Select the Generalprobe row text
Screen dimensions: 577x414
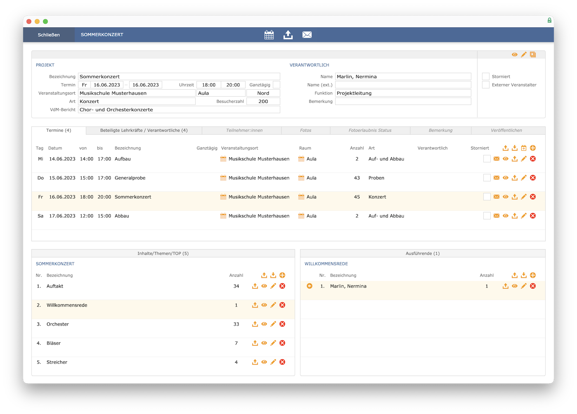[x=130, y=178]
